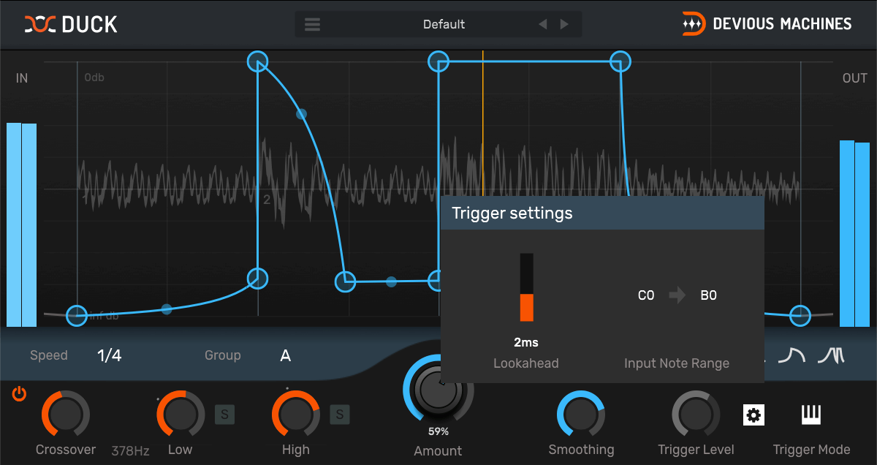
Task: Select the decay curve shape icon
Action: (x=793, y=355)
